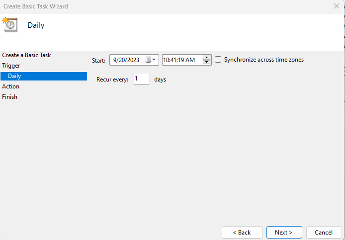Click the < Back button

pos(242,233)
